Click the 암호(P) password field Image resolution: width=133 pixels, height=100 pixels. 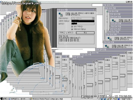83,24
